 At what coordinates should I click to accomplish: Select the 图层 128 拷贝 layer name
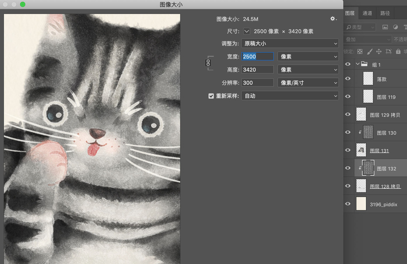point(385,186)
